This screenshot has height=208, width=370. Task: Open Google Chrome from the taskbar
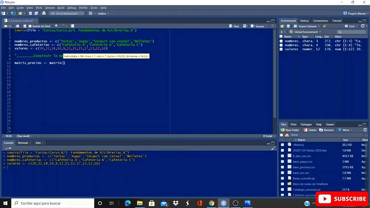coord(212,203)
